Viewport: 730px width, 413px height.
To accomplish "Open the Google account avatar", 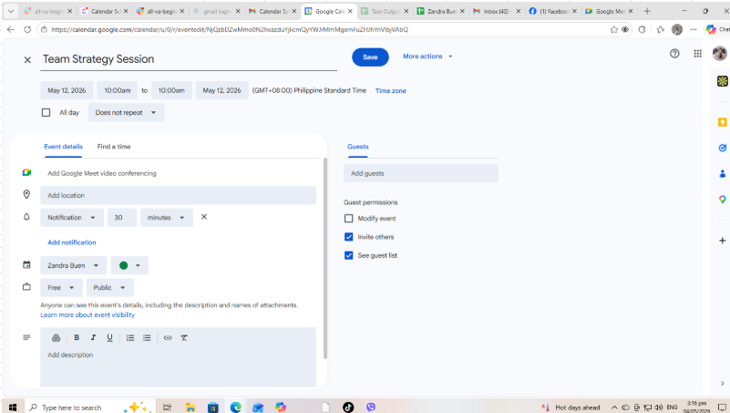I will [x=719, y=54].
